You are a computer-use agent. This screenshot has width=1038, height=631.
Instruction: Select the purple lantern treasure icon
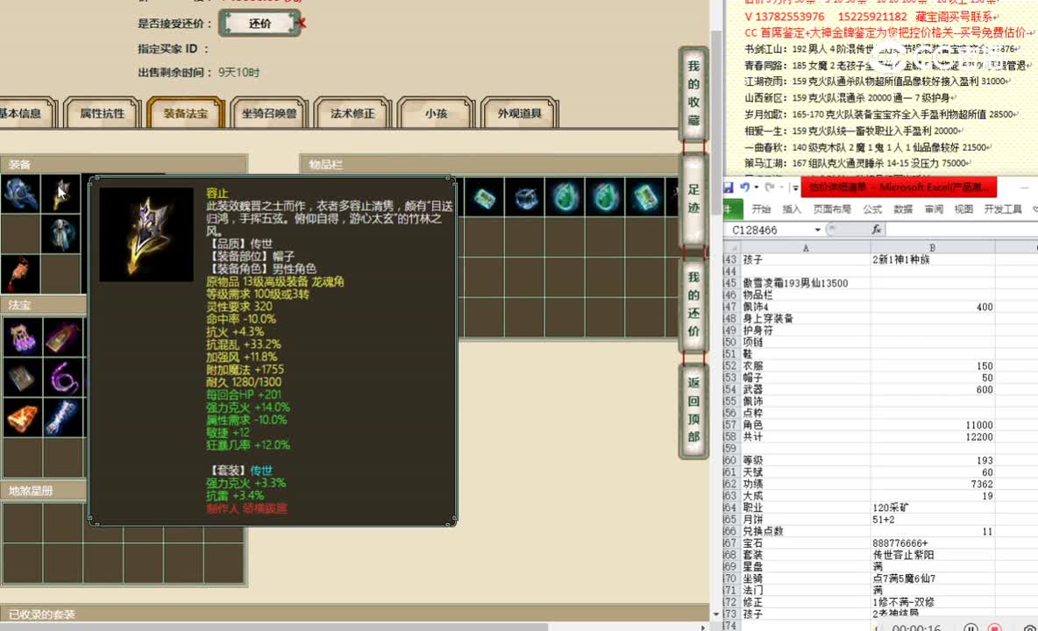coord(23,337)
